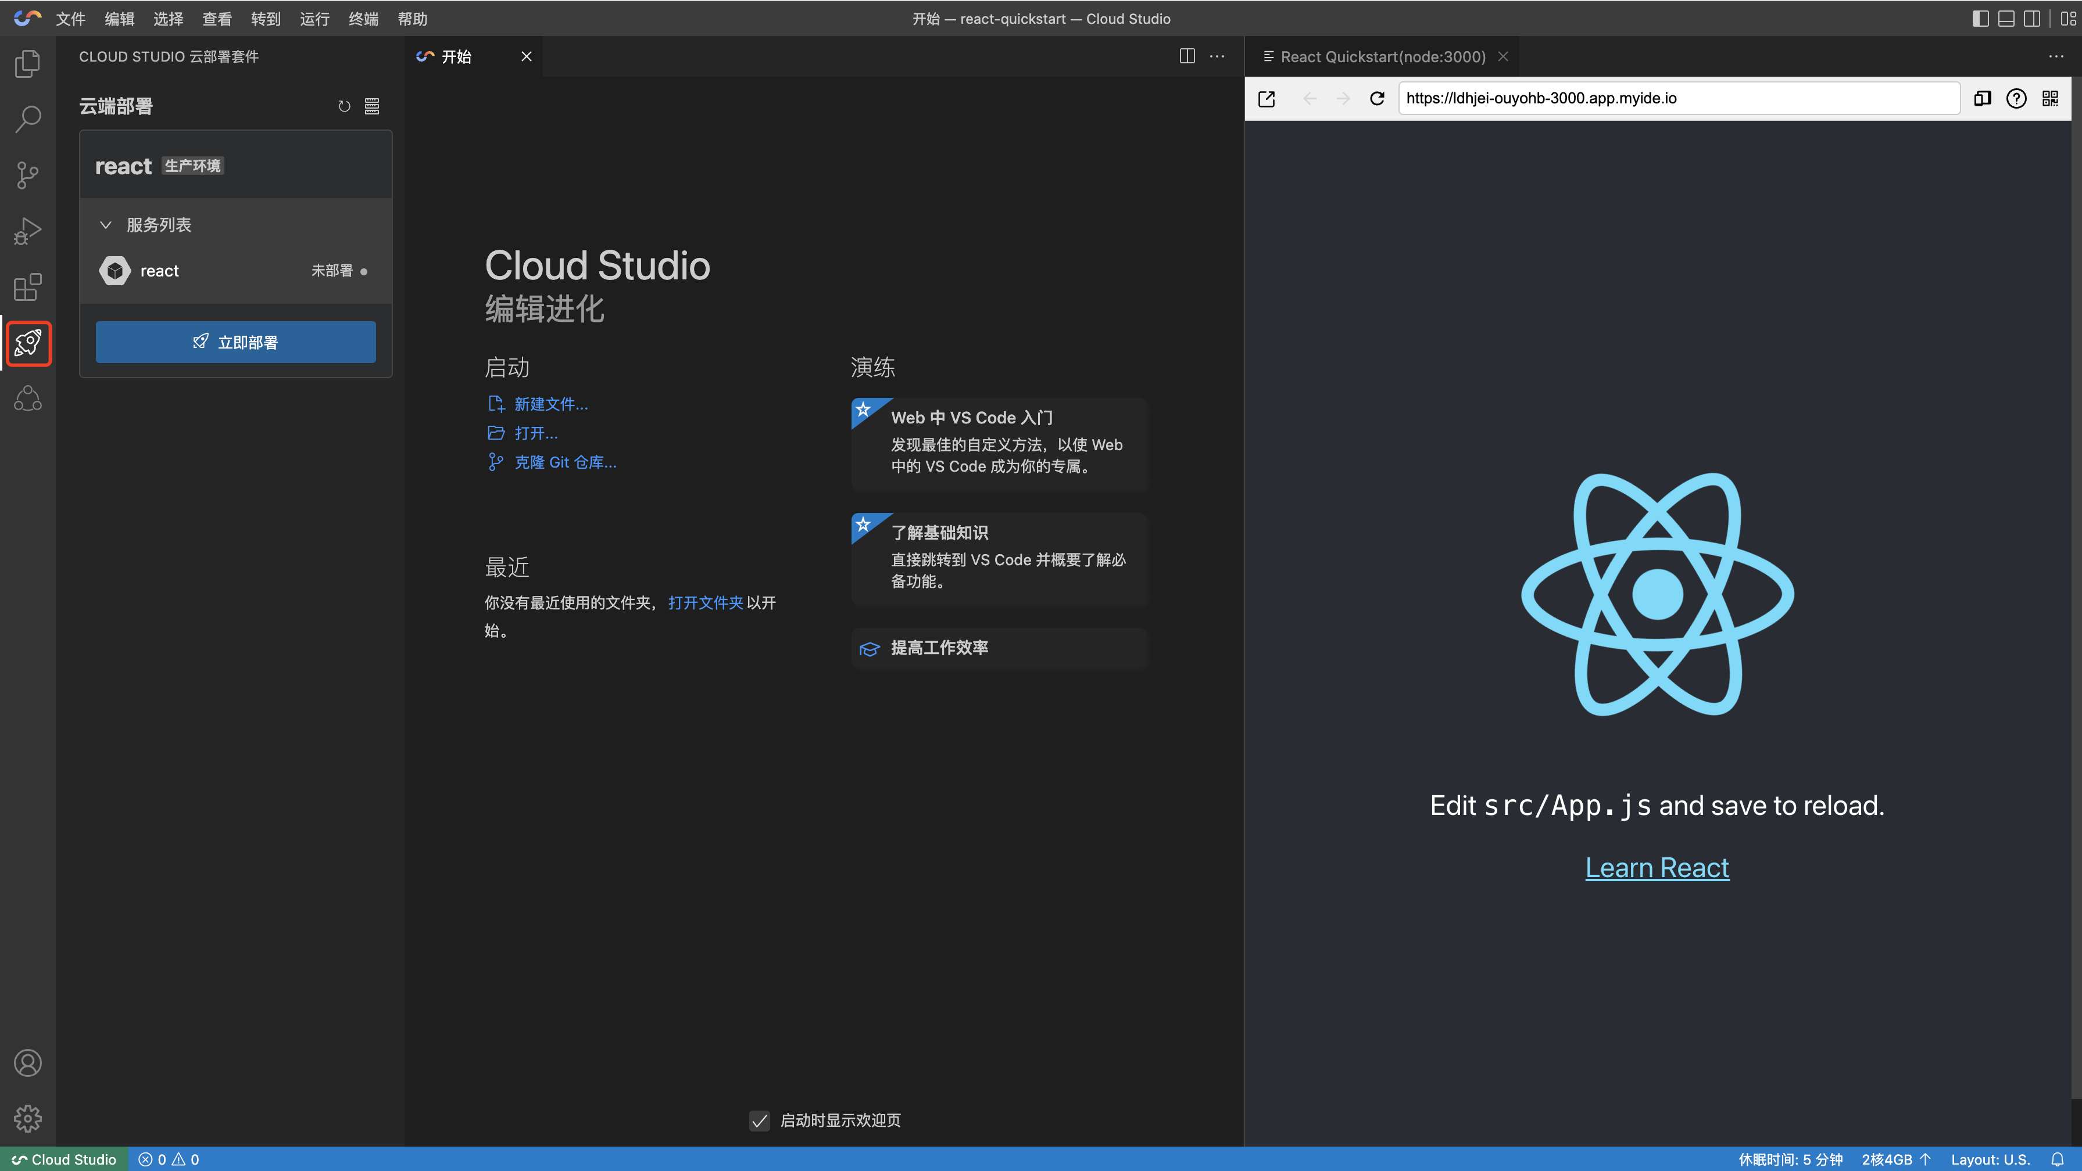Open the Explorer files icon in activity bar

[x=27, y=64]
